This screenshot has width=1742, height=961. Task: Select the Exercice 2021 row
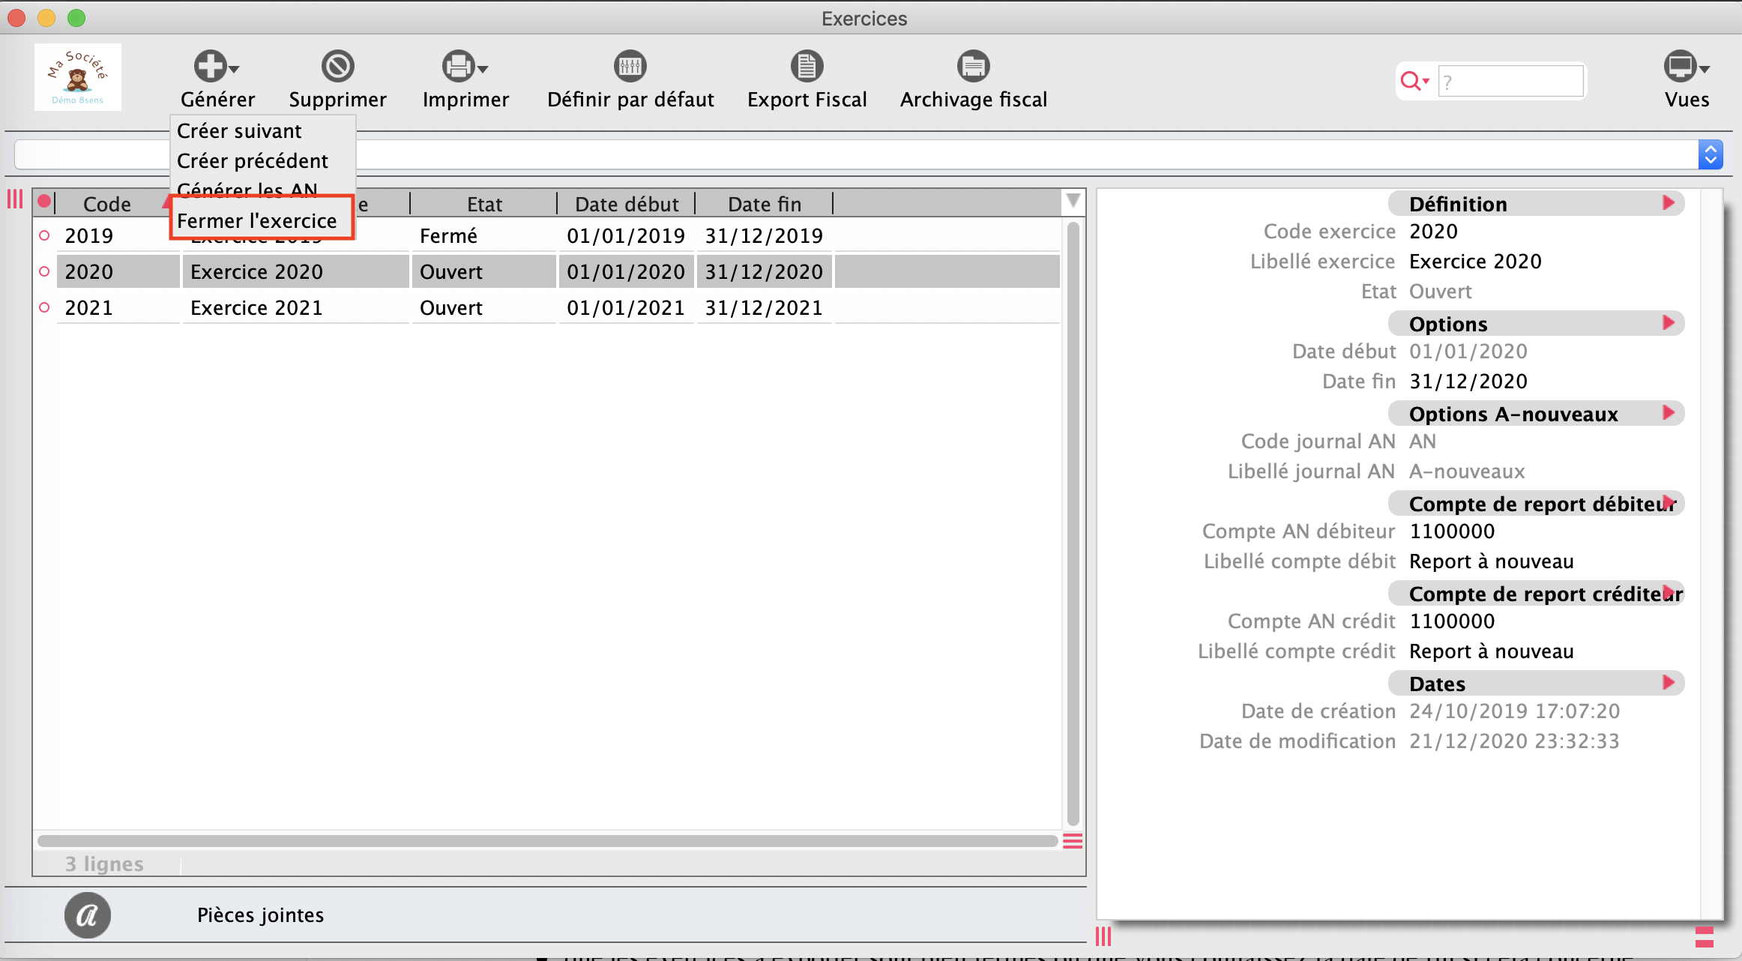coord(558,307)
